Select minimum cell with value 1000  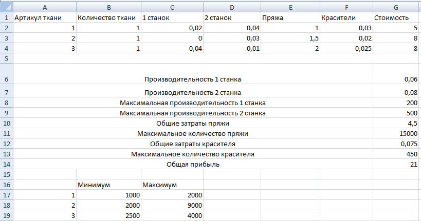click(x=109, y=195)
